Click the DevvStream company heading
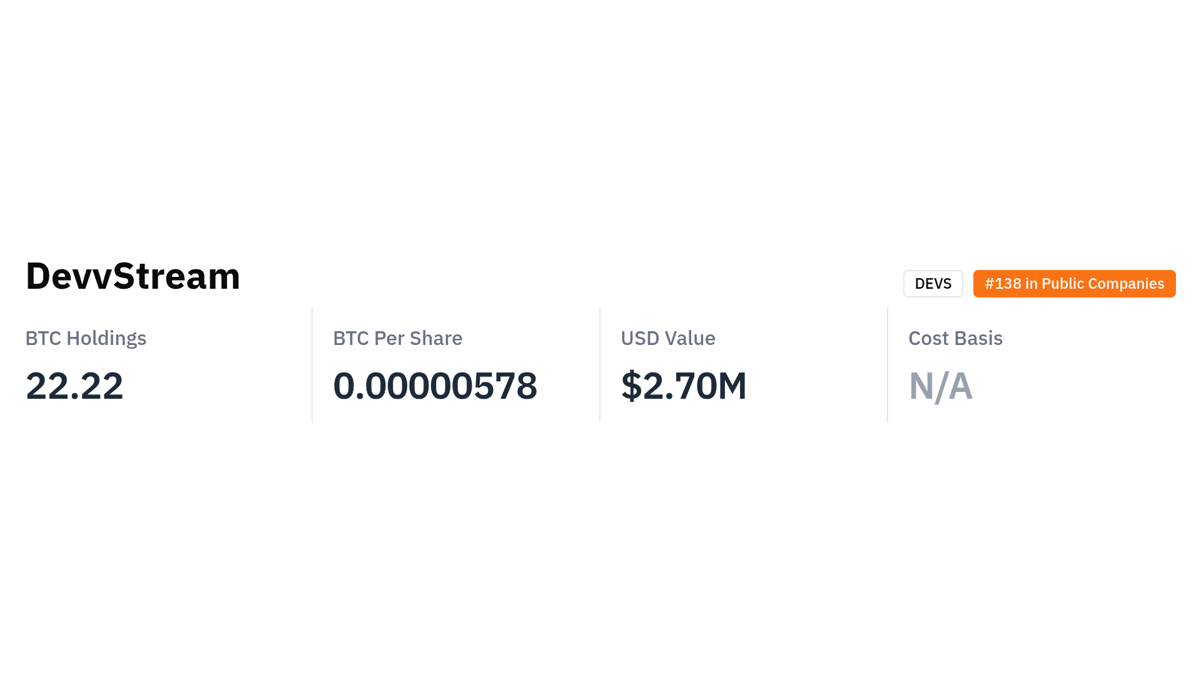 (133, 276)
